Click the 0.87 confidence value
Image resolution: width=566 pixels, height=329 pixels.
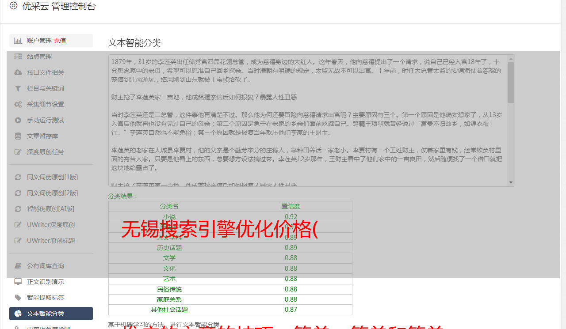coord(291,310)
